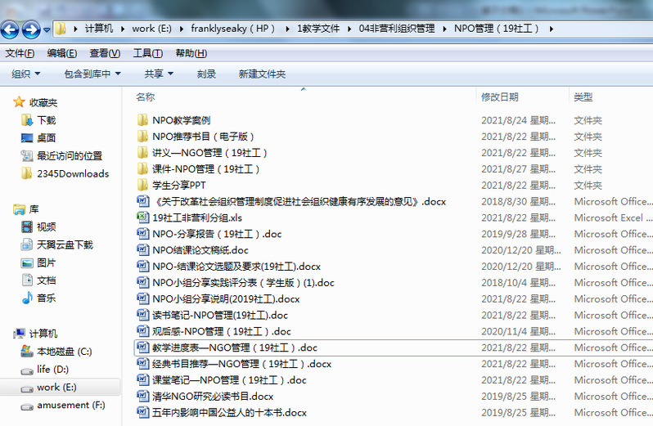Click the Back navigation arrow button

click(11, 30)
